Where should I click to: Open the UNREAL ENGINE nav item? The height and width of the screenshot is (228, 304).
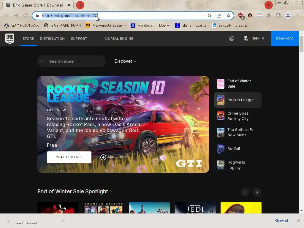pos(119,39)
